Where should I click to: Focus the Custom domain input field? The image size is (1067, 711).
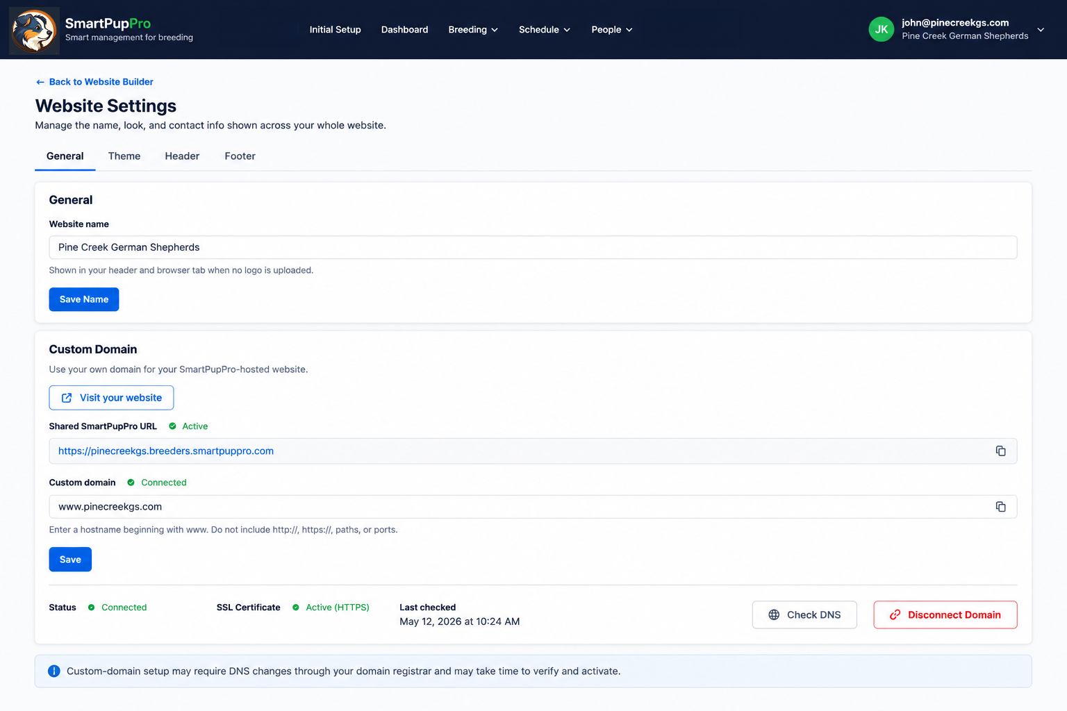[533, 507]
